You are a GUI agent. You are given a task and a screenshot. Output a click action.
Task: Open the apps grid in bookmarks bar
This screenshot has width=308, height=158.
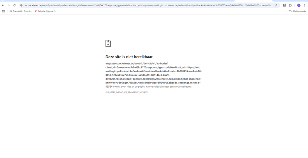click(3, 11)
